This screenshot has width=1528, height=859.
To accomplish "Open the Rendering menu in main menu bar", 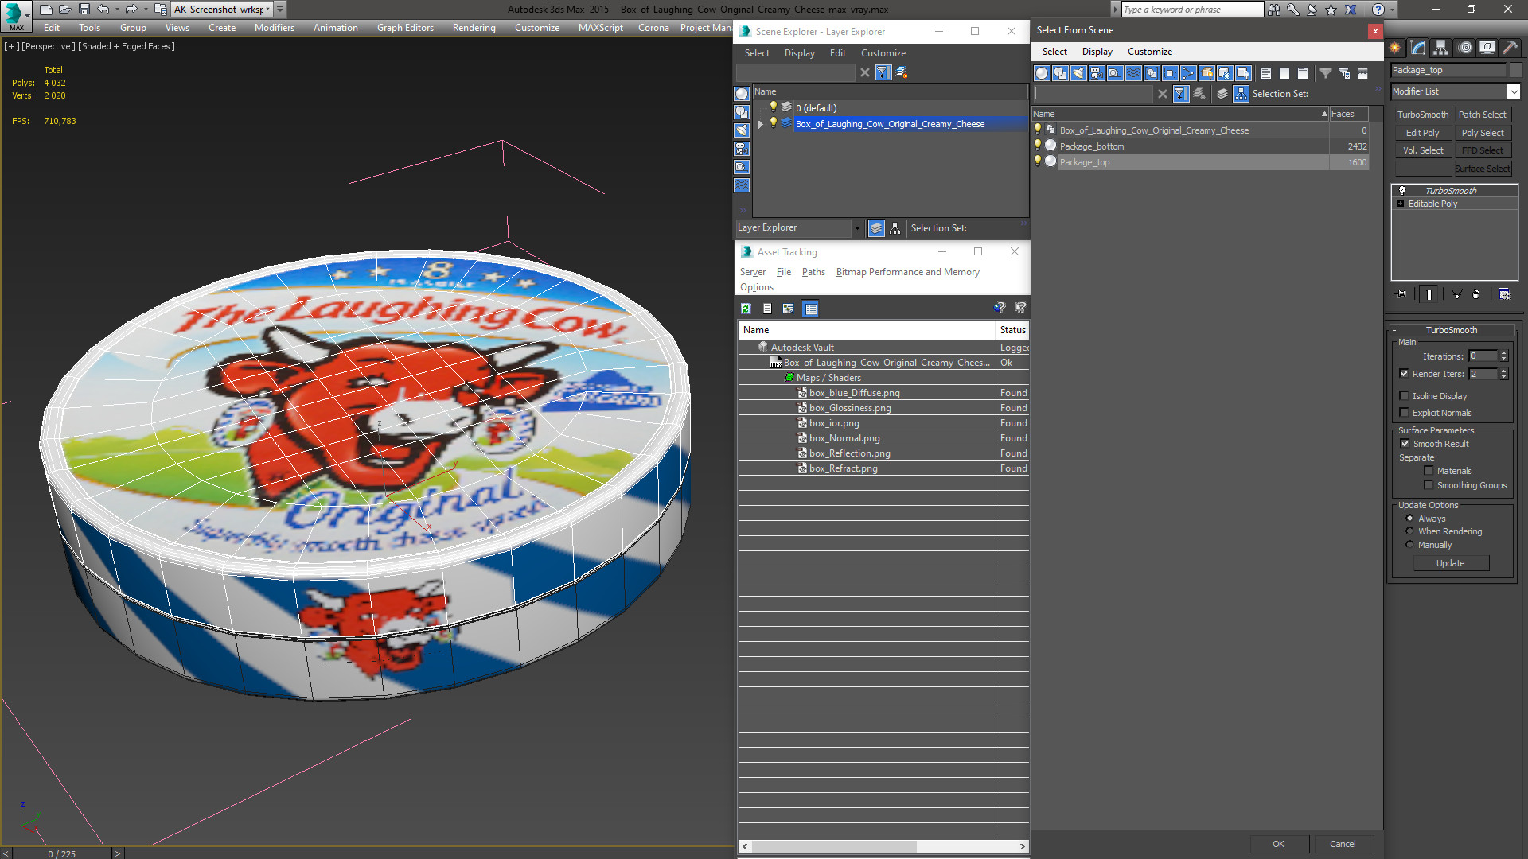I will 474,28.
